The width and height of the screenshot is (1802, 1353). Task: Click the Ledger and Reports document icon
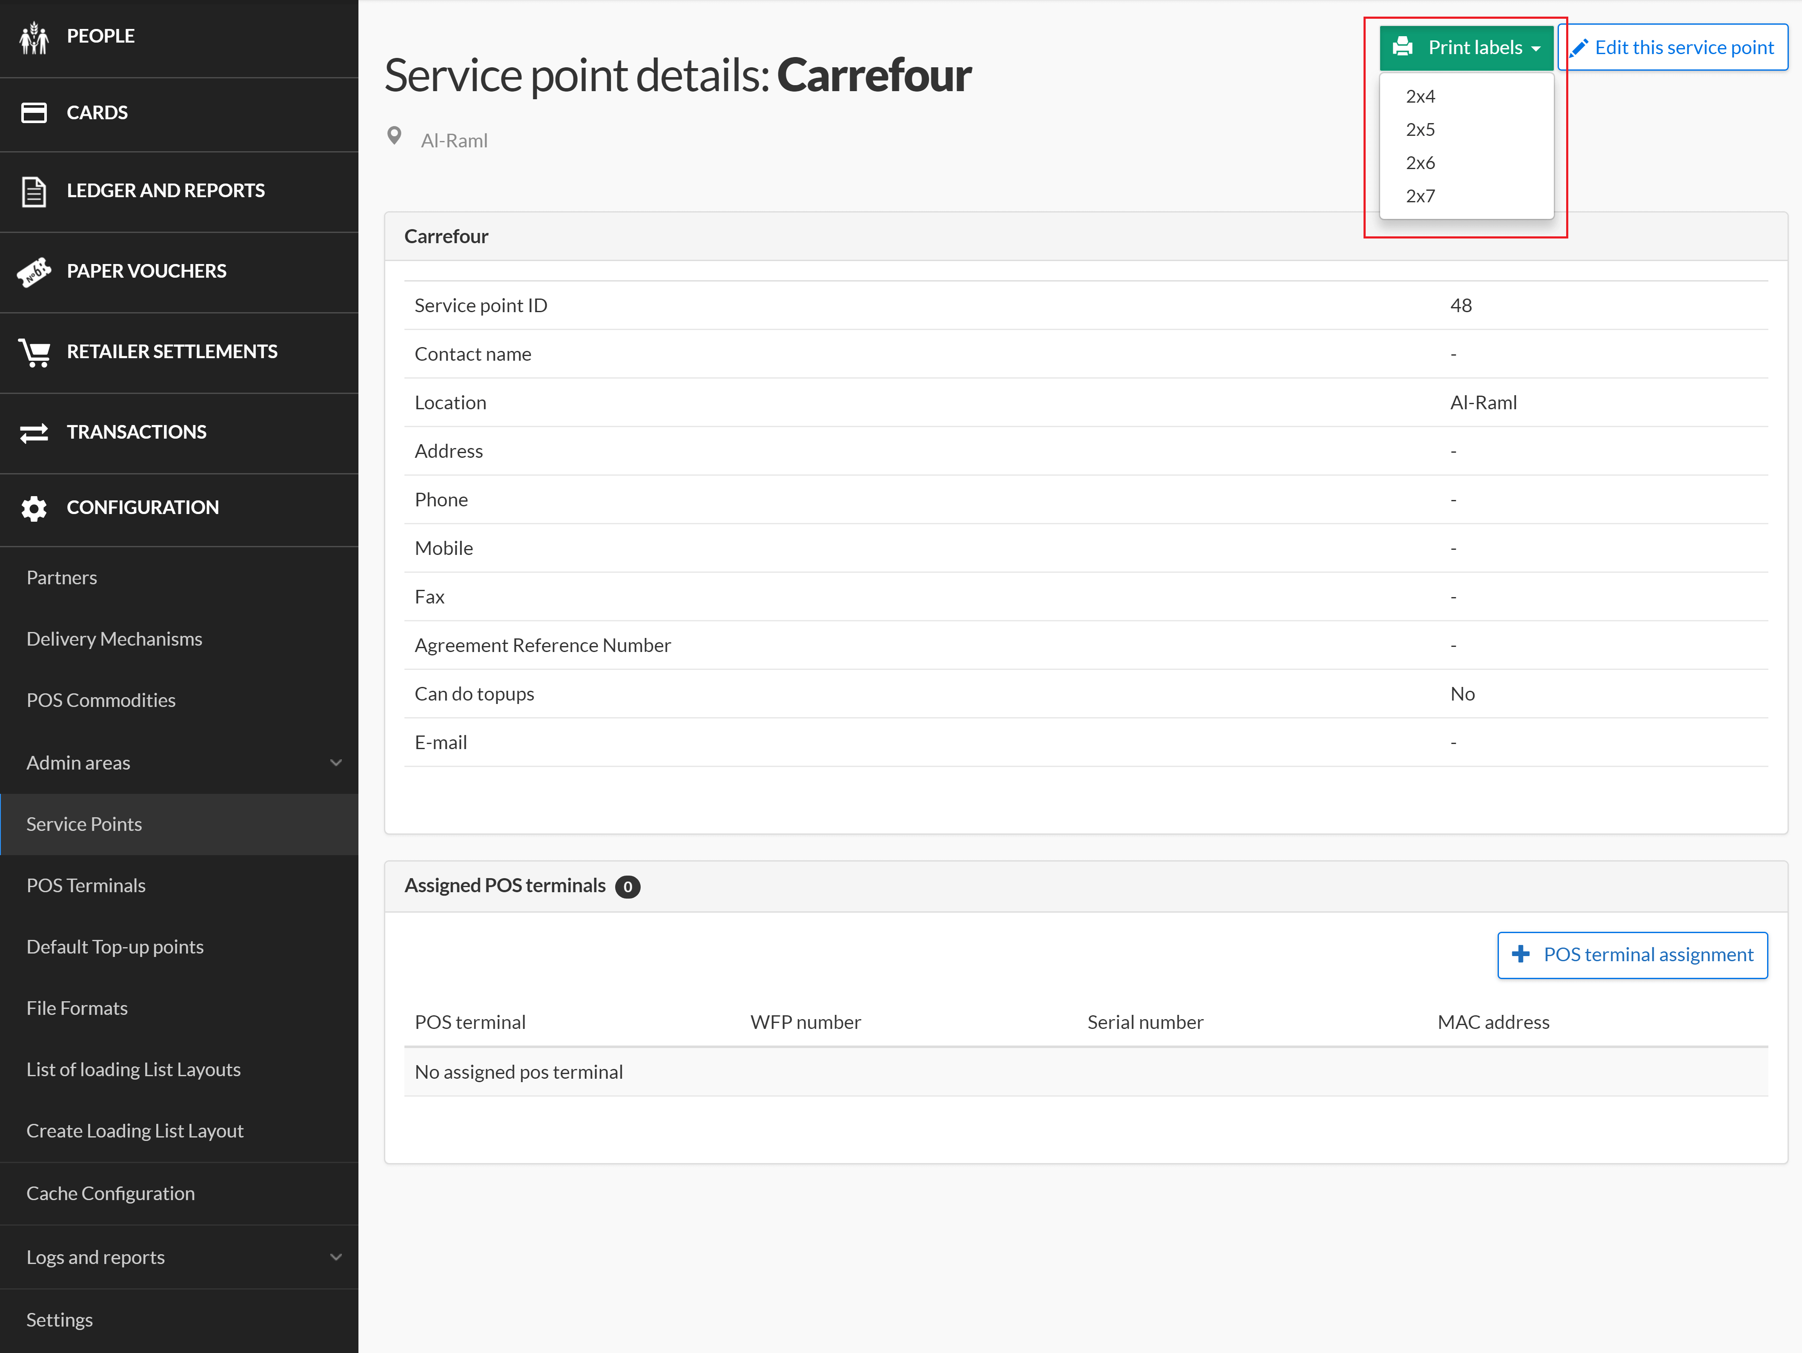[x=34, y=192]
